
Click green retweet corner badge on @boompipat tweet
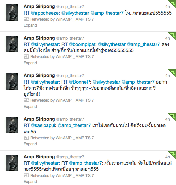click(x=173, y=35)
